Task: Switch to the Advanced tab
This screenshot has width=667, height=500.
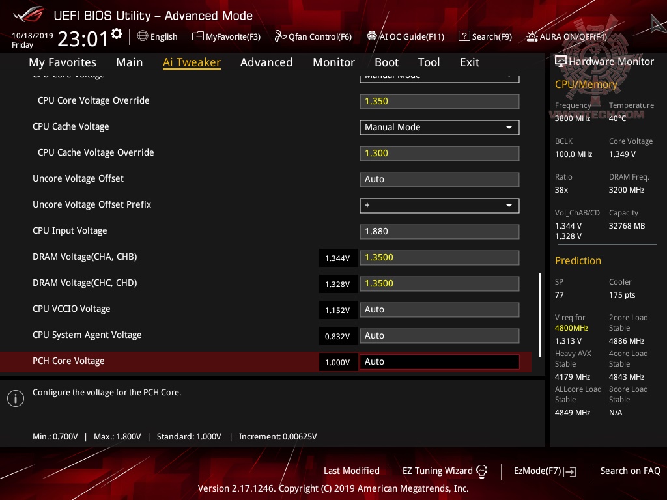Action: (x=266, y=62)
